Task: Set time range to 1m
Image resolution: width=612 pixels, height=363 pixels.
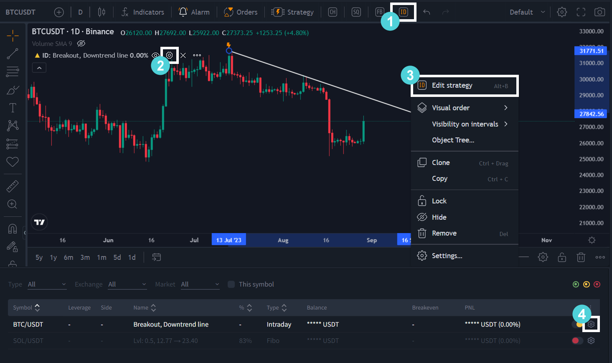Action: [x=102, y=257]
